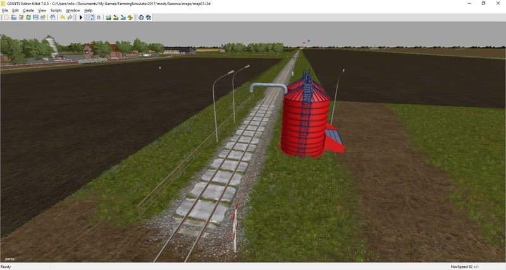Click the Open folder toolbar icon

click(x=13, y=17)
